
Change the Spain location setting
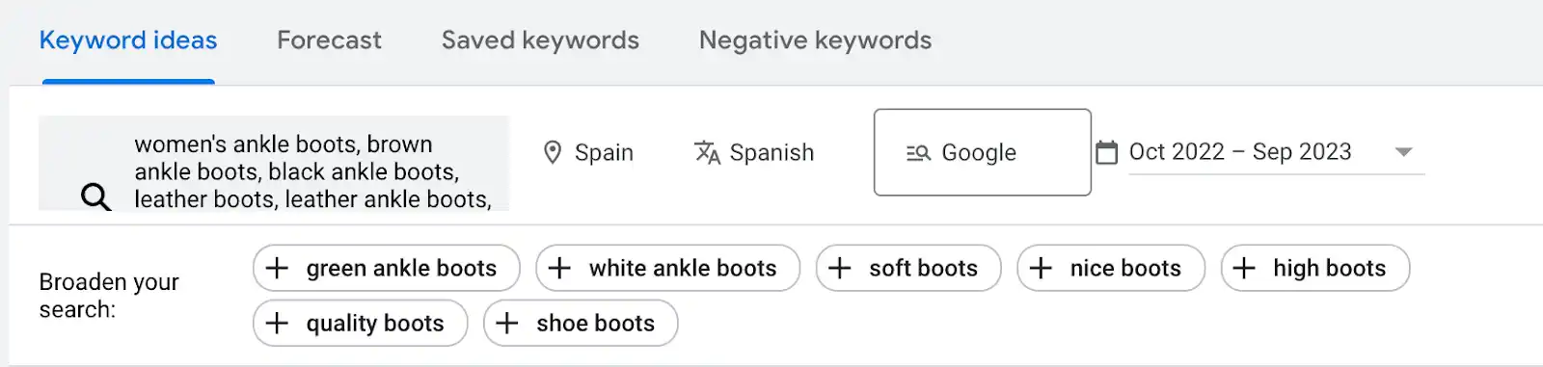point(588,152)
